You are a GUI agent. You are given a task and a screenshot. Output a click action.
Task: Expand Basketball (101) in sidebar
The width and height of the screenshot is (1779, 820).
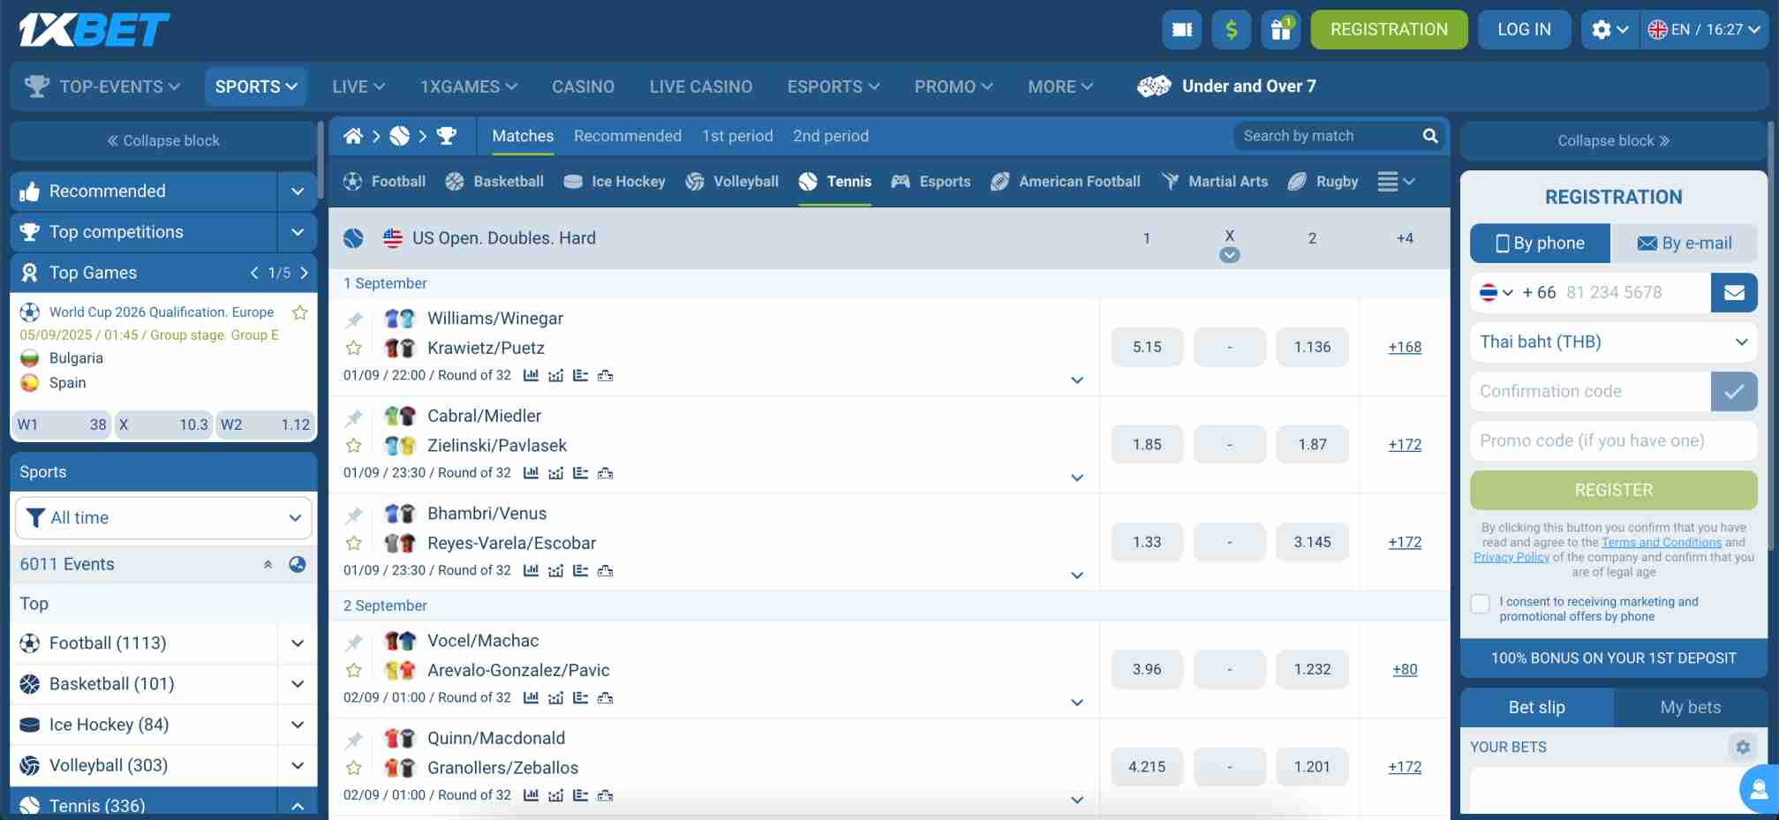click(x=298, y=684)
